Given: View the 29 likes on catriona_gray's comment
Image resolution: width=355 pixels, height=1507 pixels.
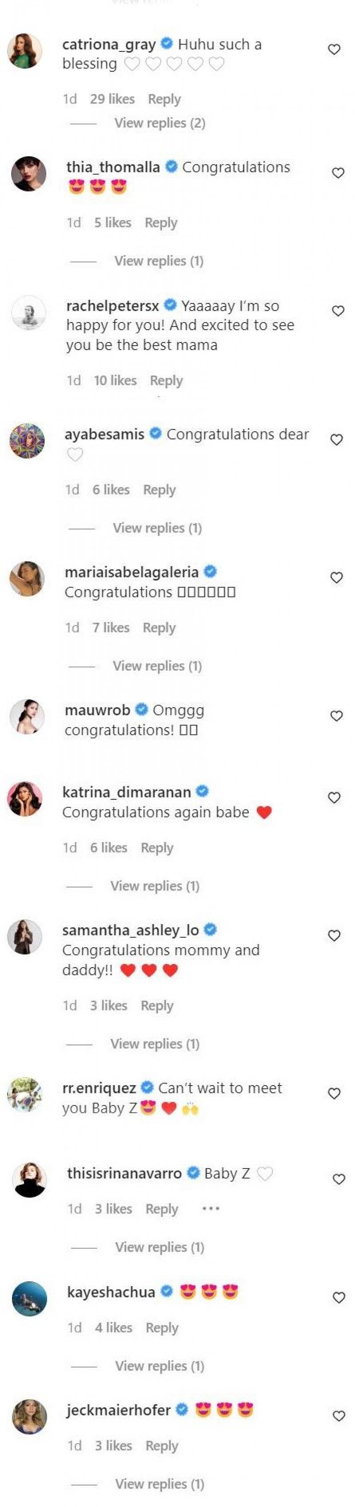Looking at the screenshot, I should pos(112,99).
